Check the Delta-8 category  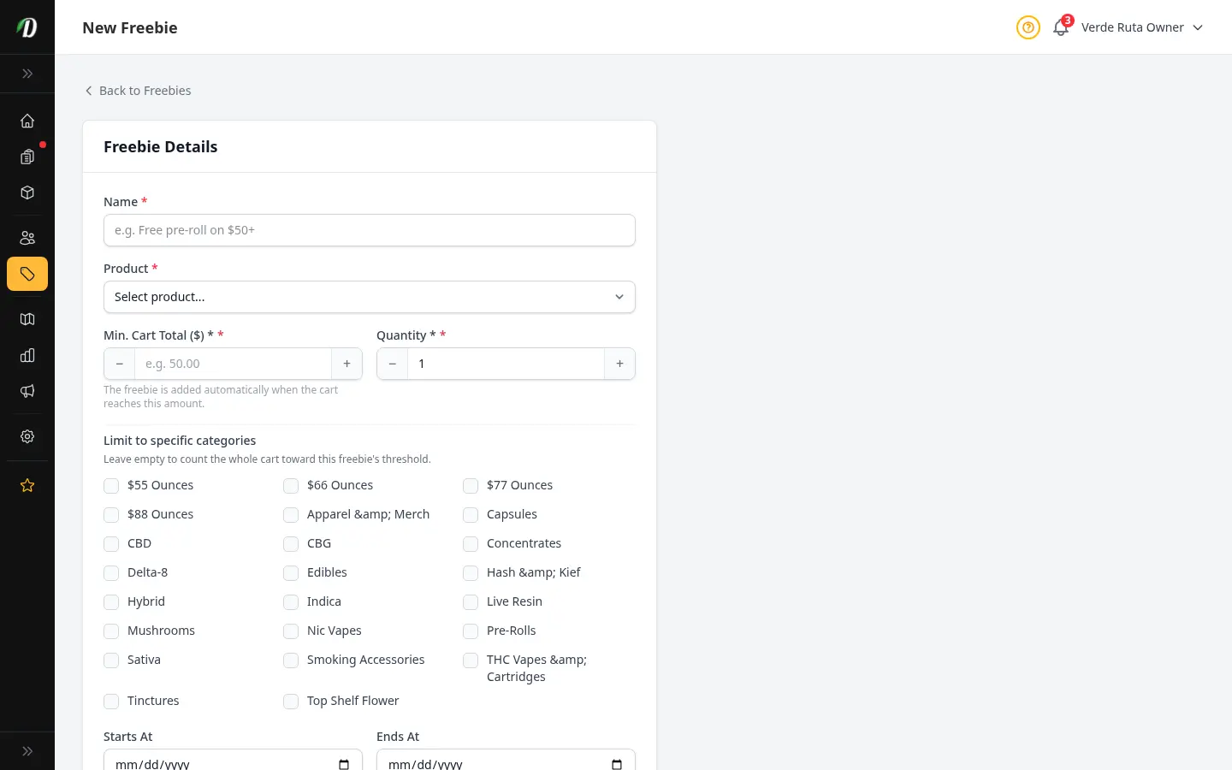tap(111, 573)
